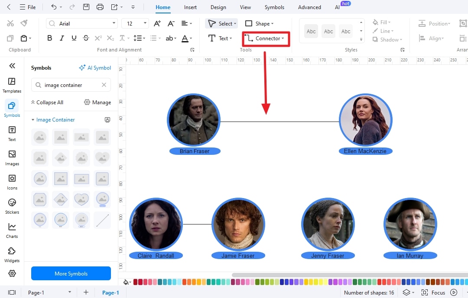Image resolution: width=468 pixels, height=298 pixels.
Task: Clear the image container search field
Action: (x=104, y=85)
